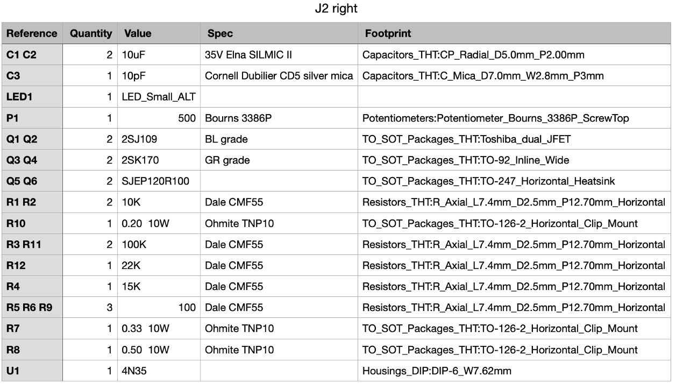Select the Footprint column header
This screenshot has width=683, height=390.
(515, 33)
